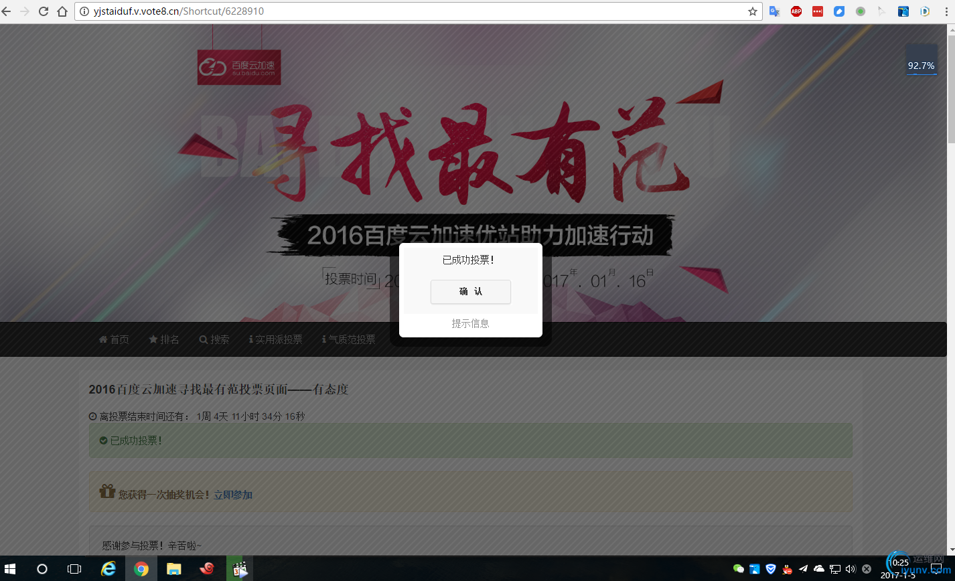The height and width of the screenshot is (581, 955).
Task: Open the blue shield security tray icon
Action: (x=771, y=569)
